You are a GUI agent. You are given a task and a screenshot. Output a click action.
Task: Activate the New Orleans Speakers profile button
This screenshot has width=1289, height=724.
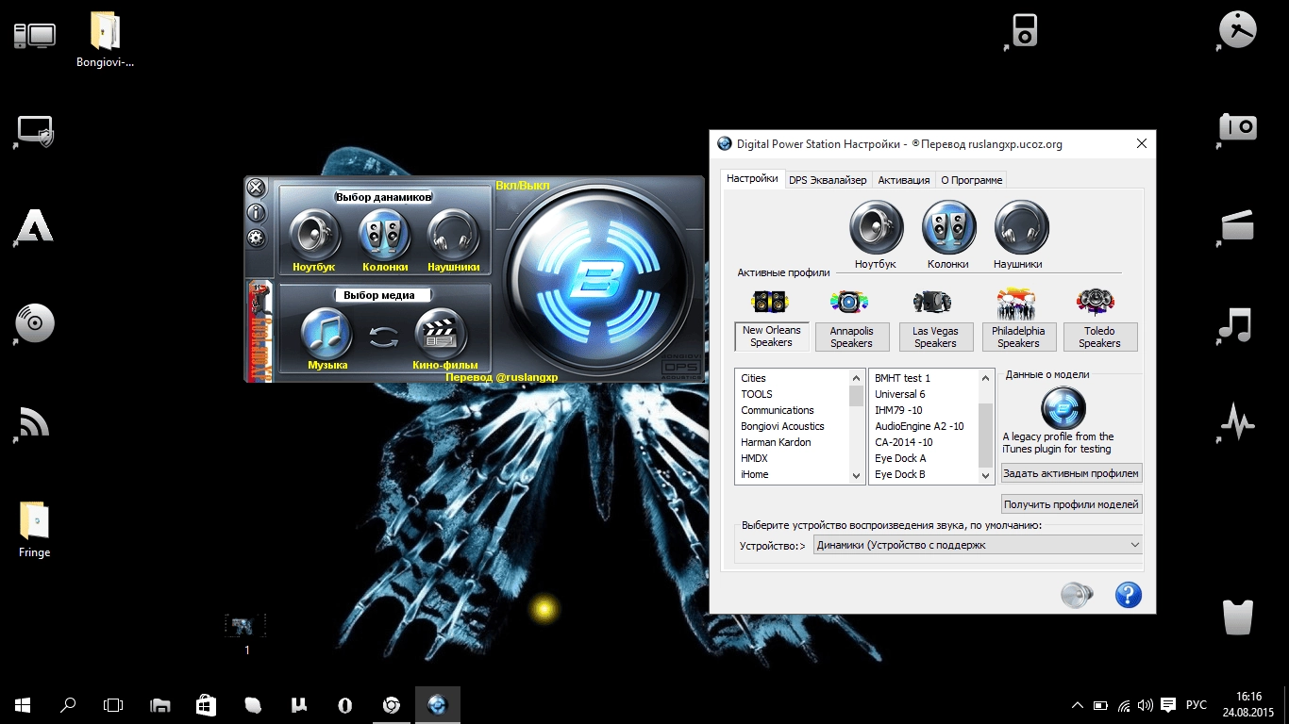click(x=772, y=337)
